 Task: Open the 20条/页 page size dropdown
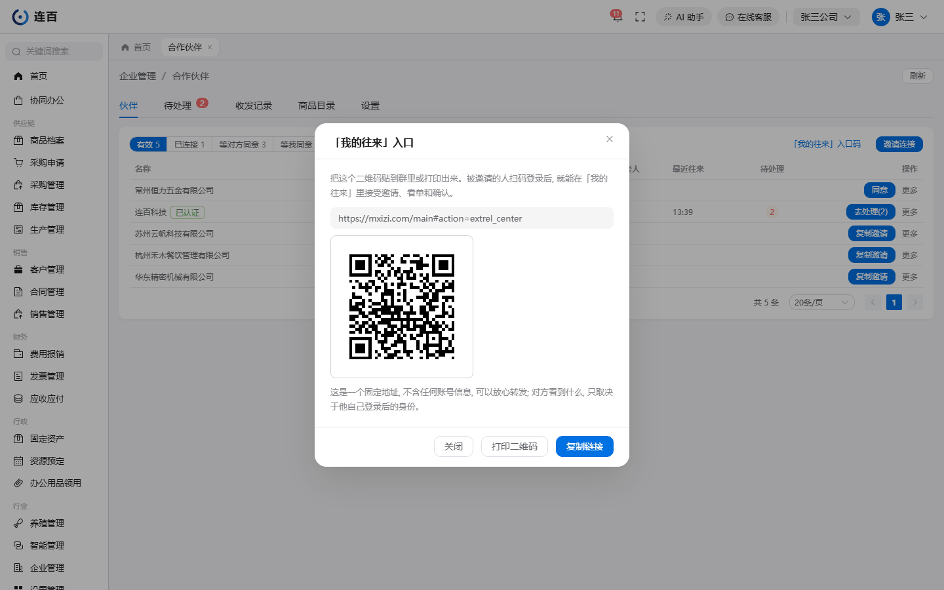821,302
